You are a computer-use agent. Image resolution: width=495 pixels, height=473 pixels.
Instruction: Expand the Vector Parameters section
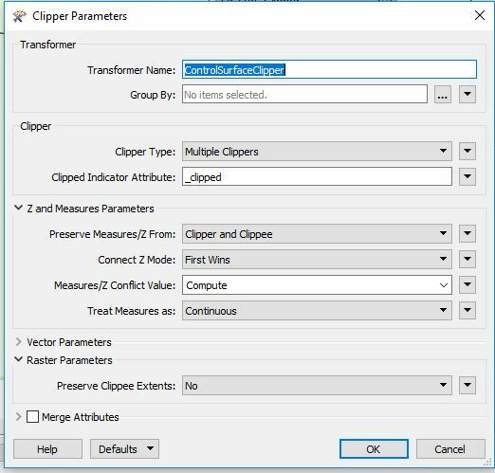(x=19, y=341)
